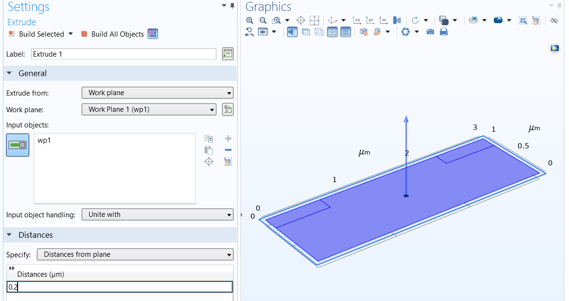
Task: Click the minus Remove from Selection icon
Action: click(x=228, y=150)
